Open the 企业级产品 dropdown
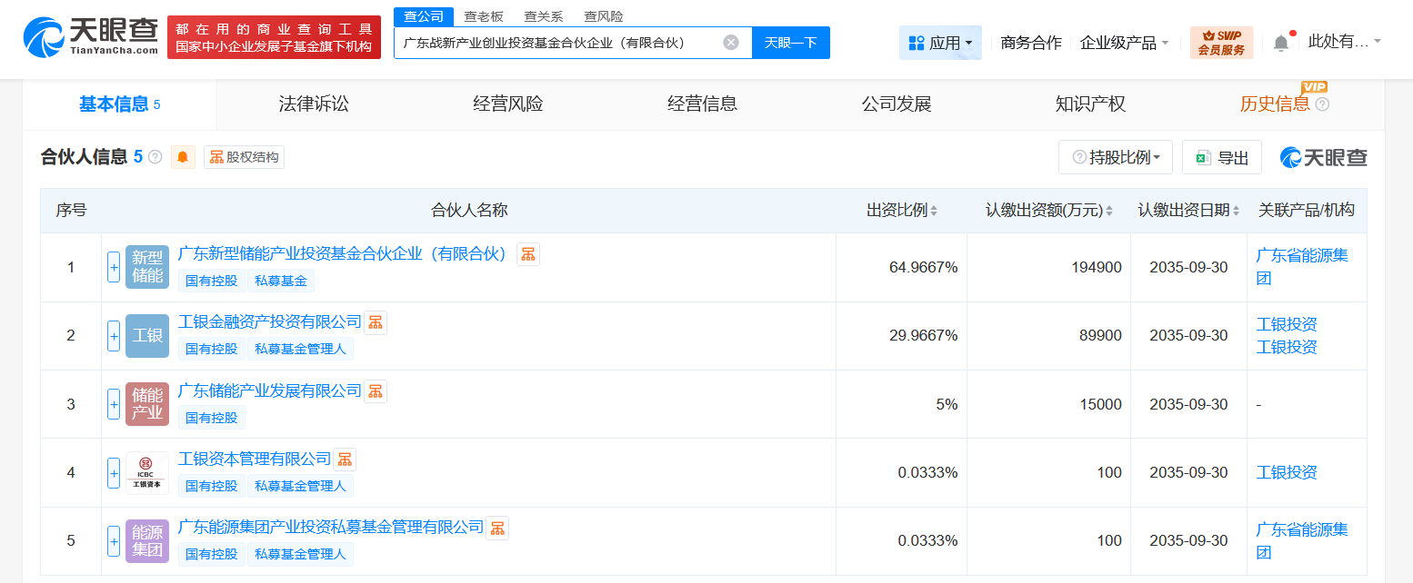The height and width of the screenshot is (583, 1413). [x=1125, y=42]
